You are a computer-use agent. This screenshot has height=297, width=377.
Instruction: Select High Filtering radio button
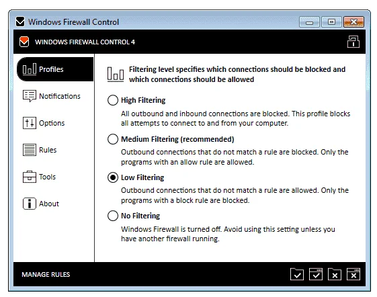[113, 100]
